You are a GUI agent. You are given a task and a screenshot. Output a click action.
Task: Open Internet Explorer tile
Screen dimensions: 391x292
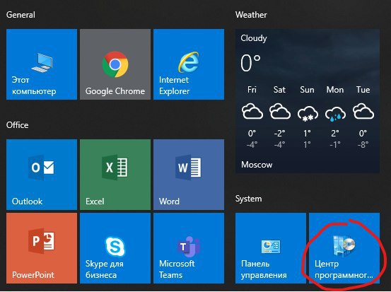189,64
